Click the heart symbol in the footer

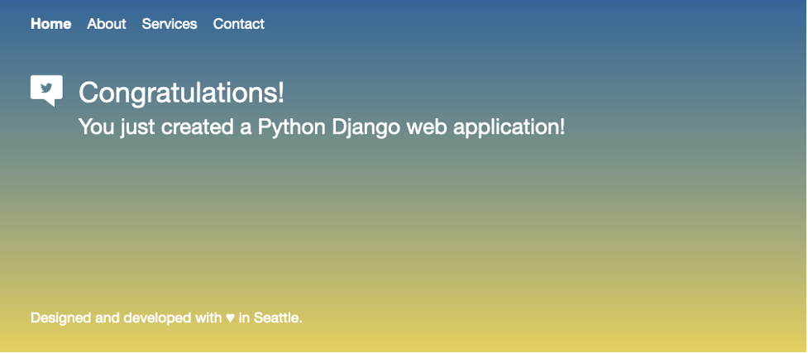point(230,318)
